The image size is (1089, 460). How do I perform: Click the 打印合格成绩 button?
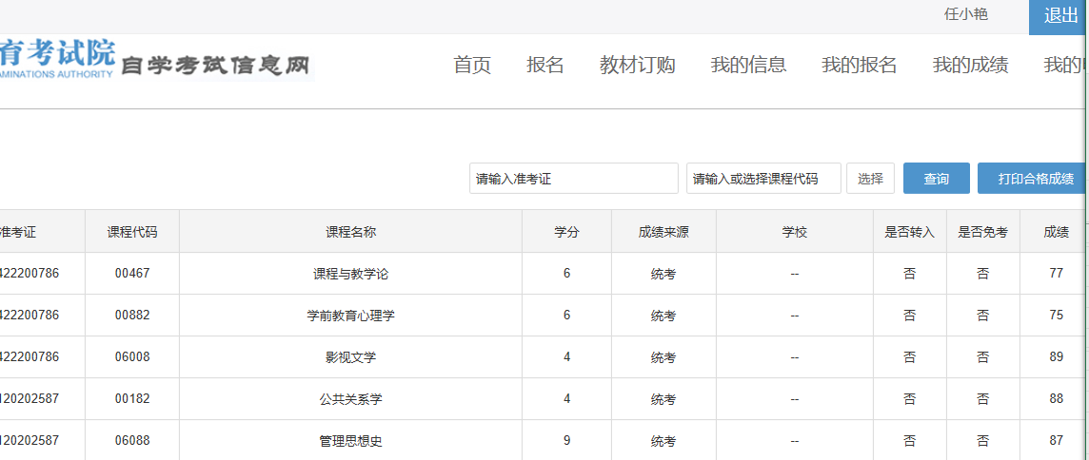point(1033,179)
